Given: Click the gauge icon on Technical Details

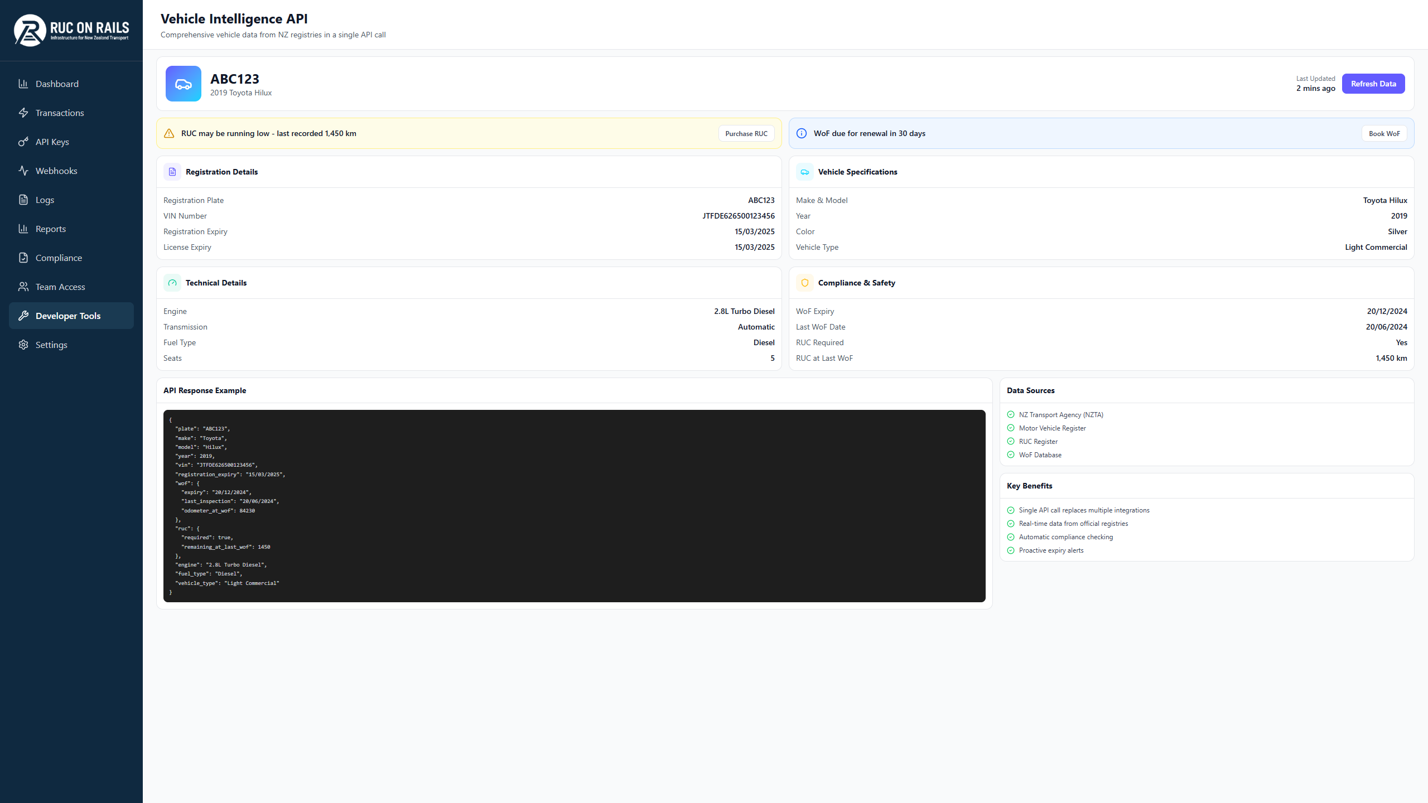Looking at the screenshot, I should click(172, 283).
